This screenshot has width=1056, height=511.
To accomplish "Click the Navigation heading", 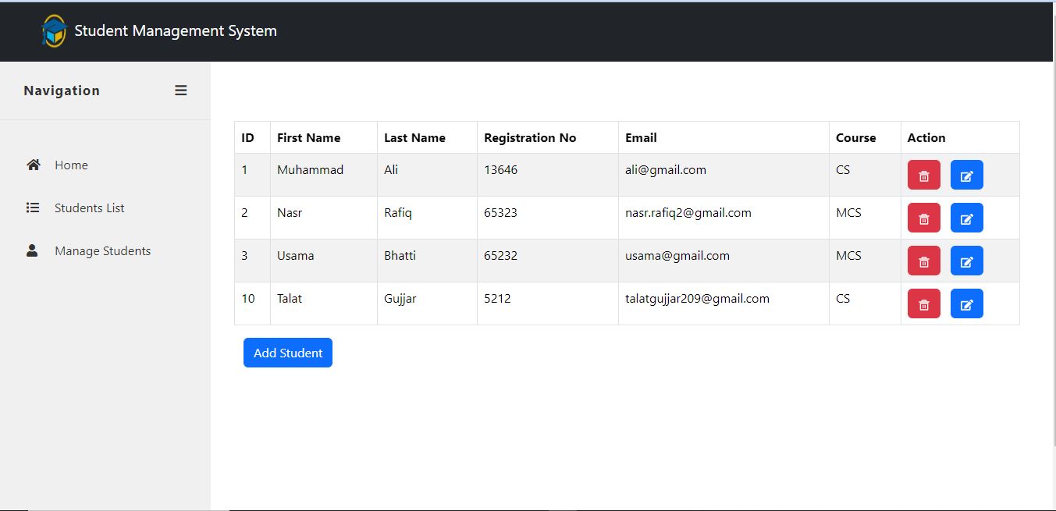I will point(62,90).
